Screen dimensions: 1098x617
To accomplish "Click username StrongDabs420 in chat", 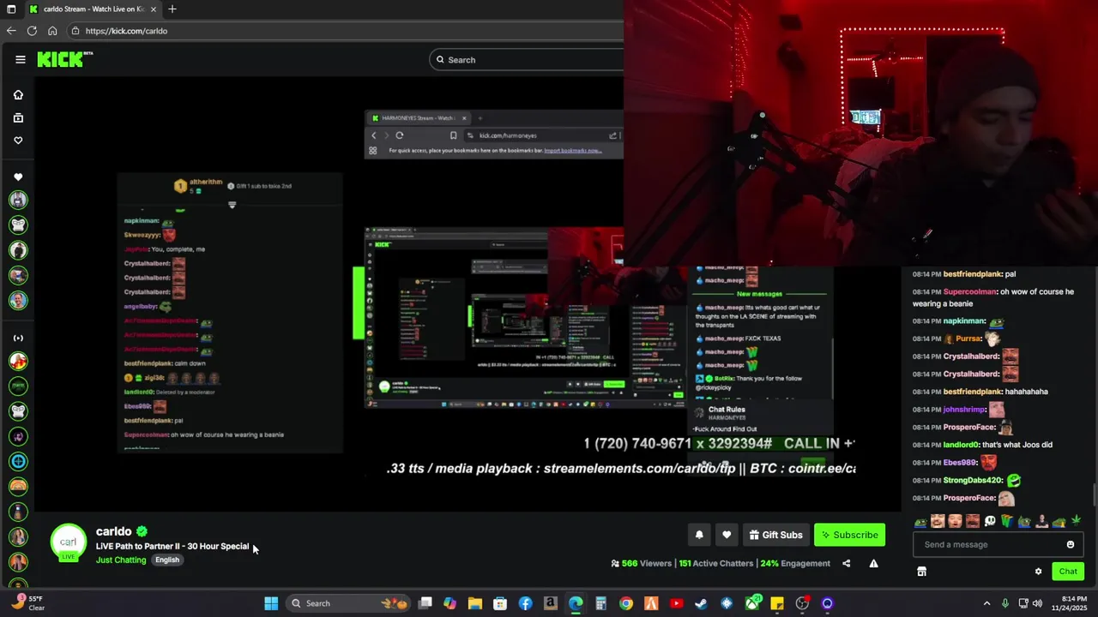I will pos(973,481).
